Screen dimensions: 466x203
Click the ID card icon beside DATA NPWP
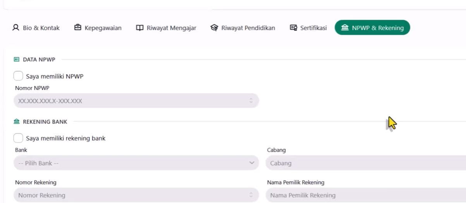coord(17,60)
